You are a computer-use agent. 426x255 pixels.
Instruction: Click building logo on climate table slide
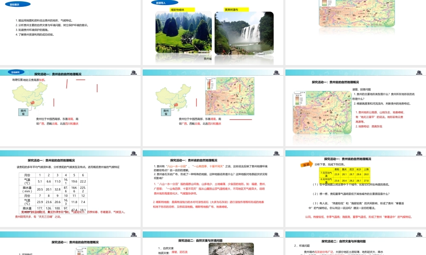pyautogui.click(x=134, y=153)
